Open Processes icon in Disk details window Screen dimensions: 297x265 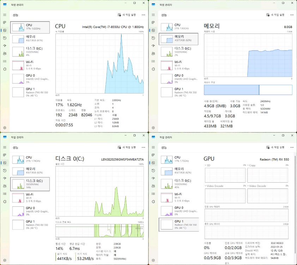pos(5,155)
